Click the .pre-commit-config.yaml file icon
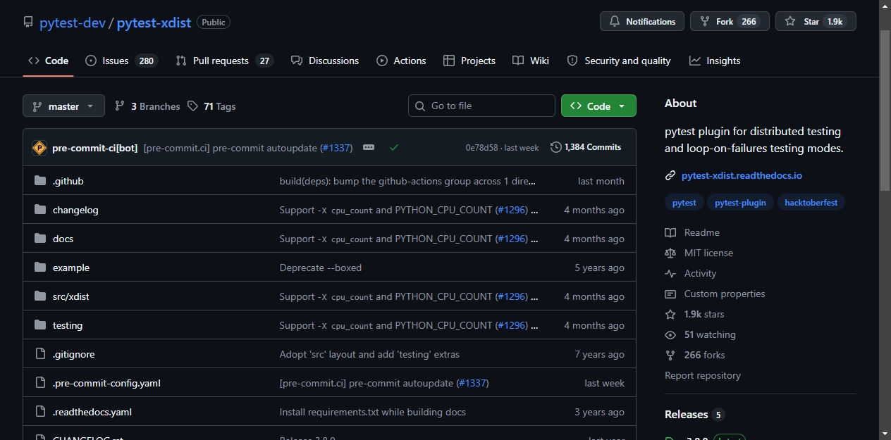891x440 pixels. point(39,383)
